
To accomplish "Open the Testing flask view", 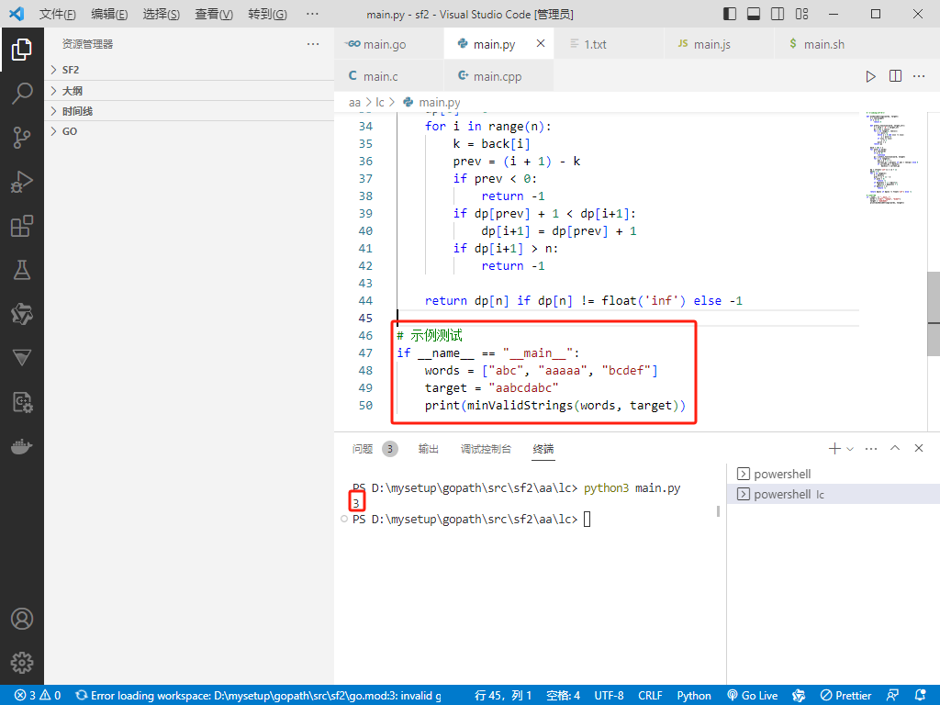I will click(22, 270).
